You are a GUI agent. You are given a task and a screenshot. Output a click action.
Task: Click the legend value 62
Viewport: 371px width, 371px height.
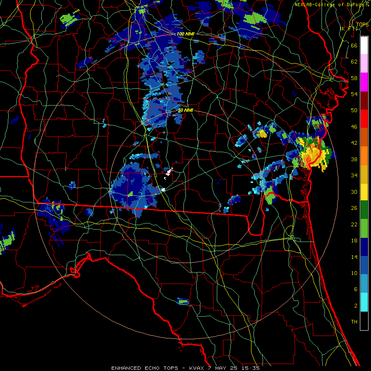tap(354, 62)
